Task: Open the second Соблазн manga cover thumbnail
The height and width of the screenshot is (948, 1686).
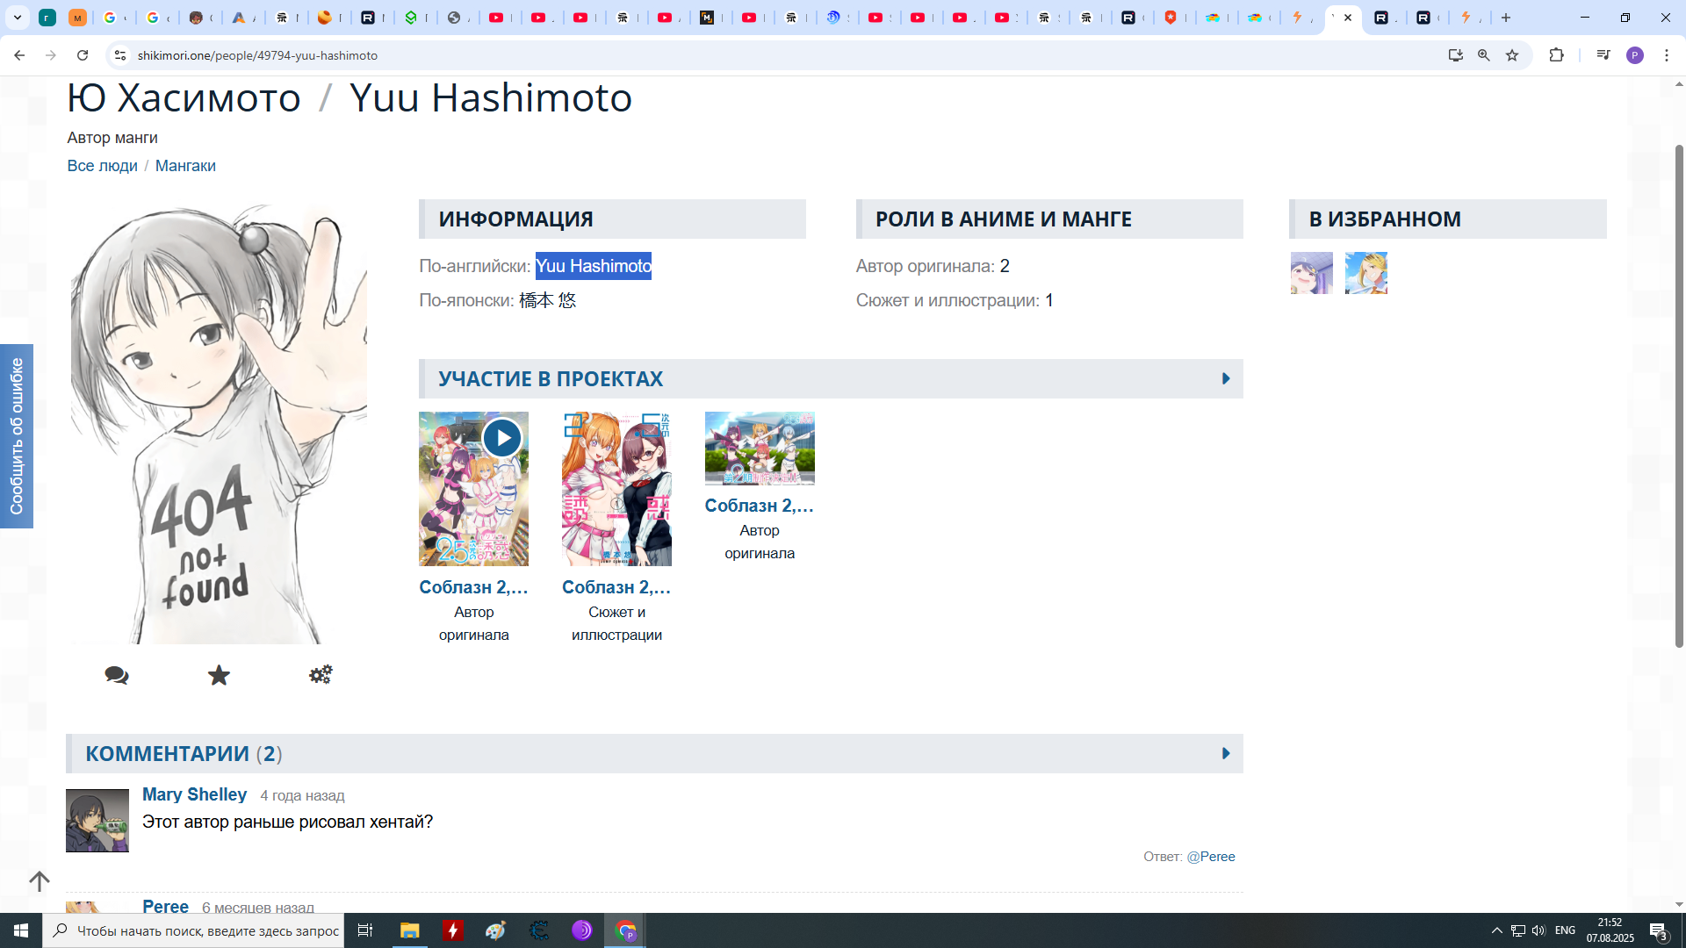Action: (x=616, y=489)
